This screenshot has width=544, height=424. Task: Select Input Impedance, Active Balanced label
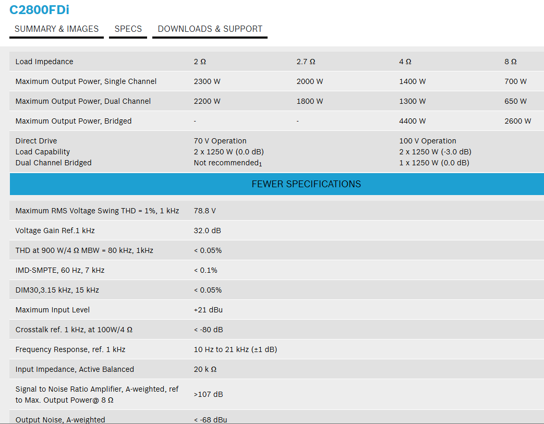(75, 369)
